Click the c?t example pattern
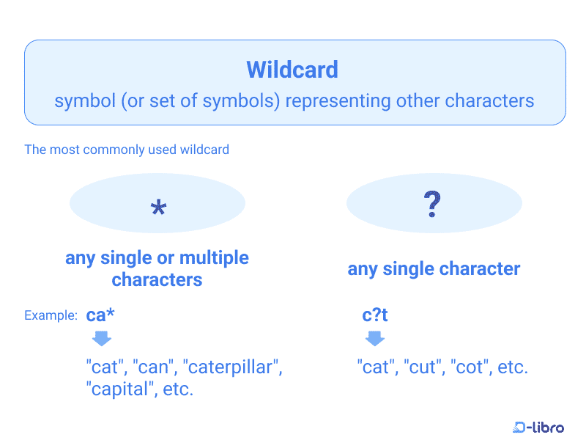586x440 pixels. click(375, 315)
